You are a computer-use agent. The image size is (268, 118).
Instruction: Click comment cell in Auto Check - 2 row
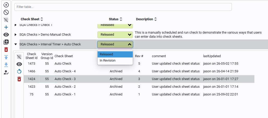pos(176,87)
